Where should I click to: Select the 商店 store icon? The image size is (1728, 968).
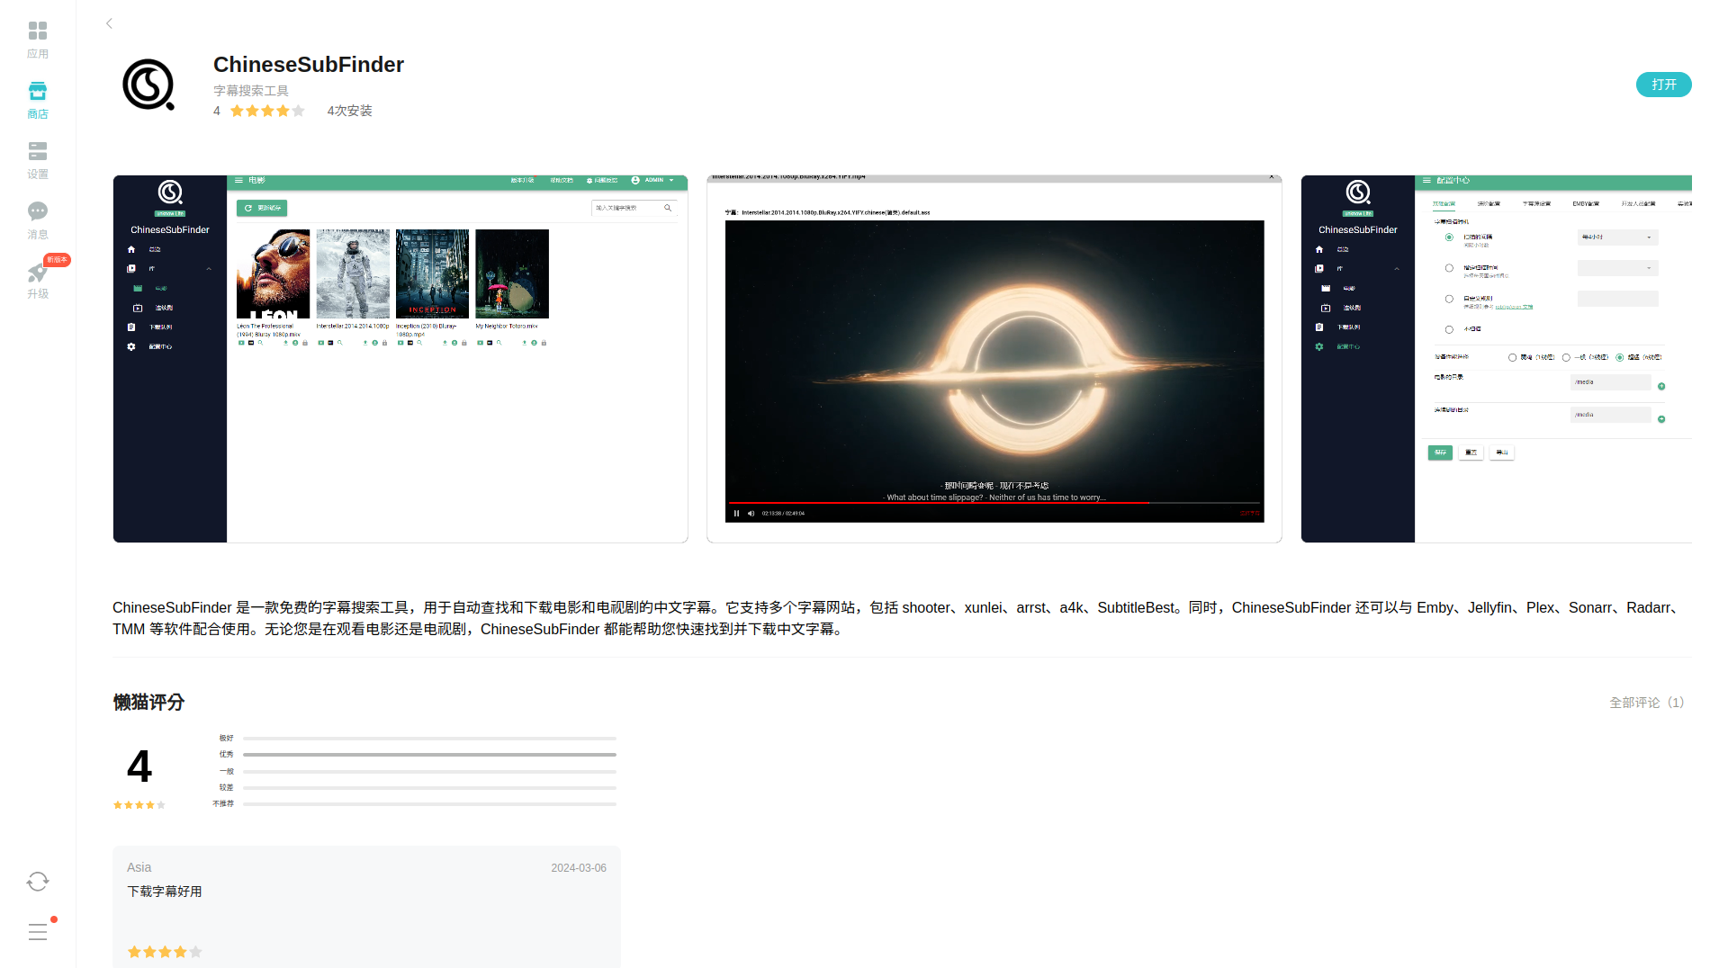tap(38, 92)
